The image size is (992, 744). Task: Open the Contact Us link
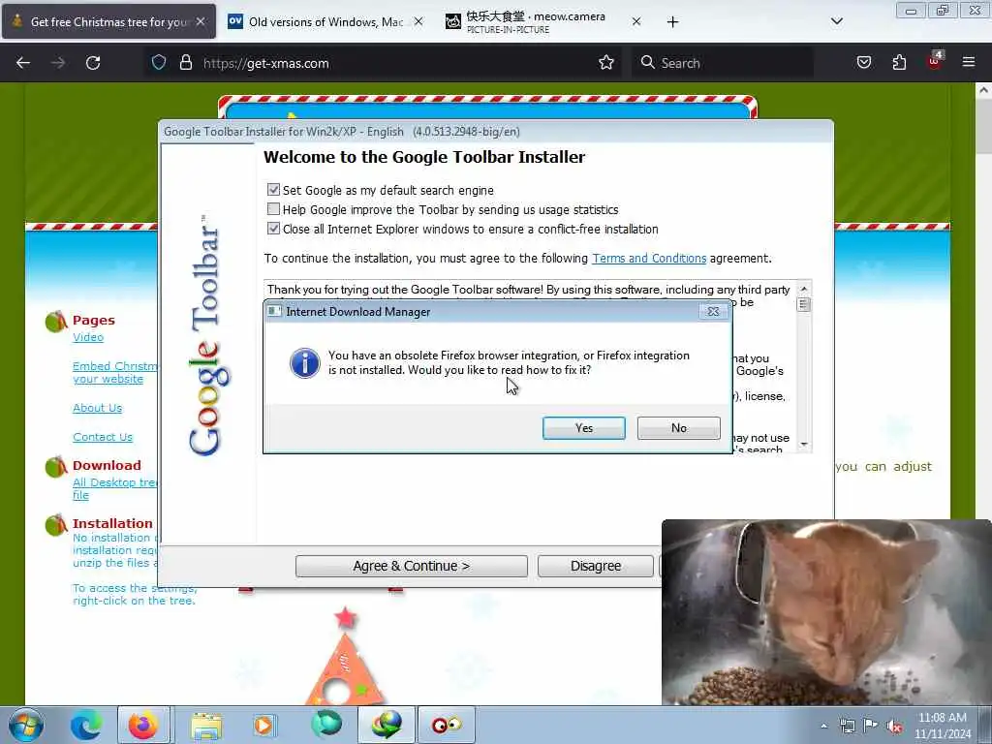pos(103,437)
